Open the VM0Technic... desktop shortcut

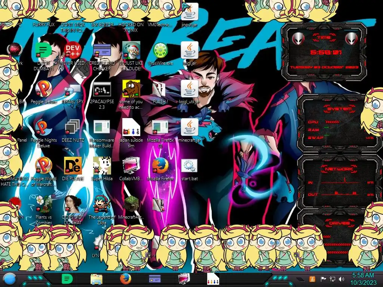pos(160,24)
